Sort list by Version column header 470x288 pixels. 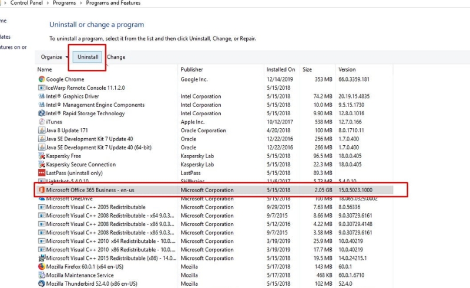pos(347,69)
